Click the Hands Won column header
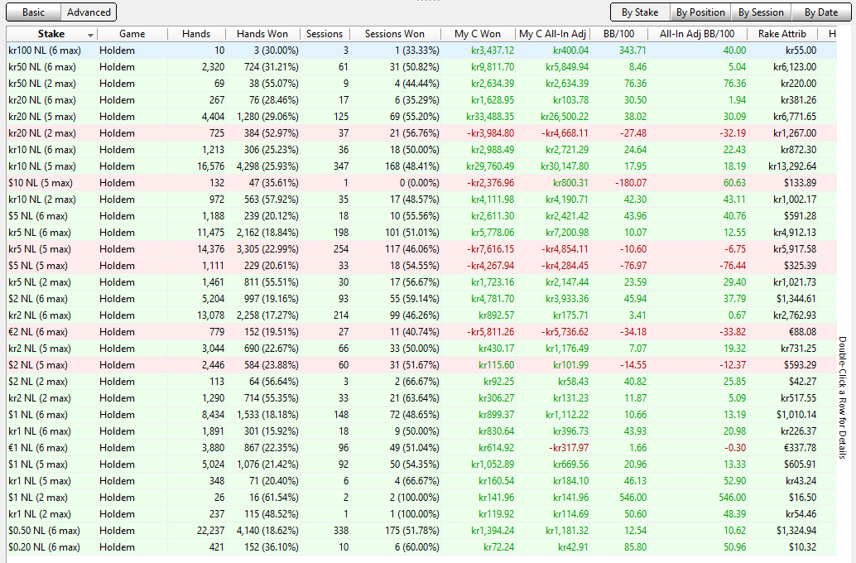The height and width of the screenshot is (563, 856). 262,34
